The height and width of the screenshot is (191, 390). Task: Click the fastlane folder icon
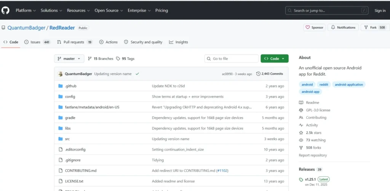click(61, 107)
